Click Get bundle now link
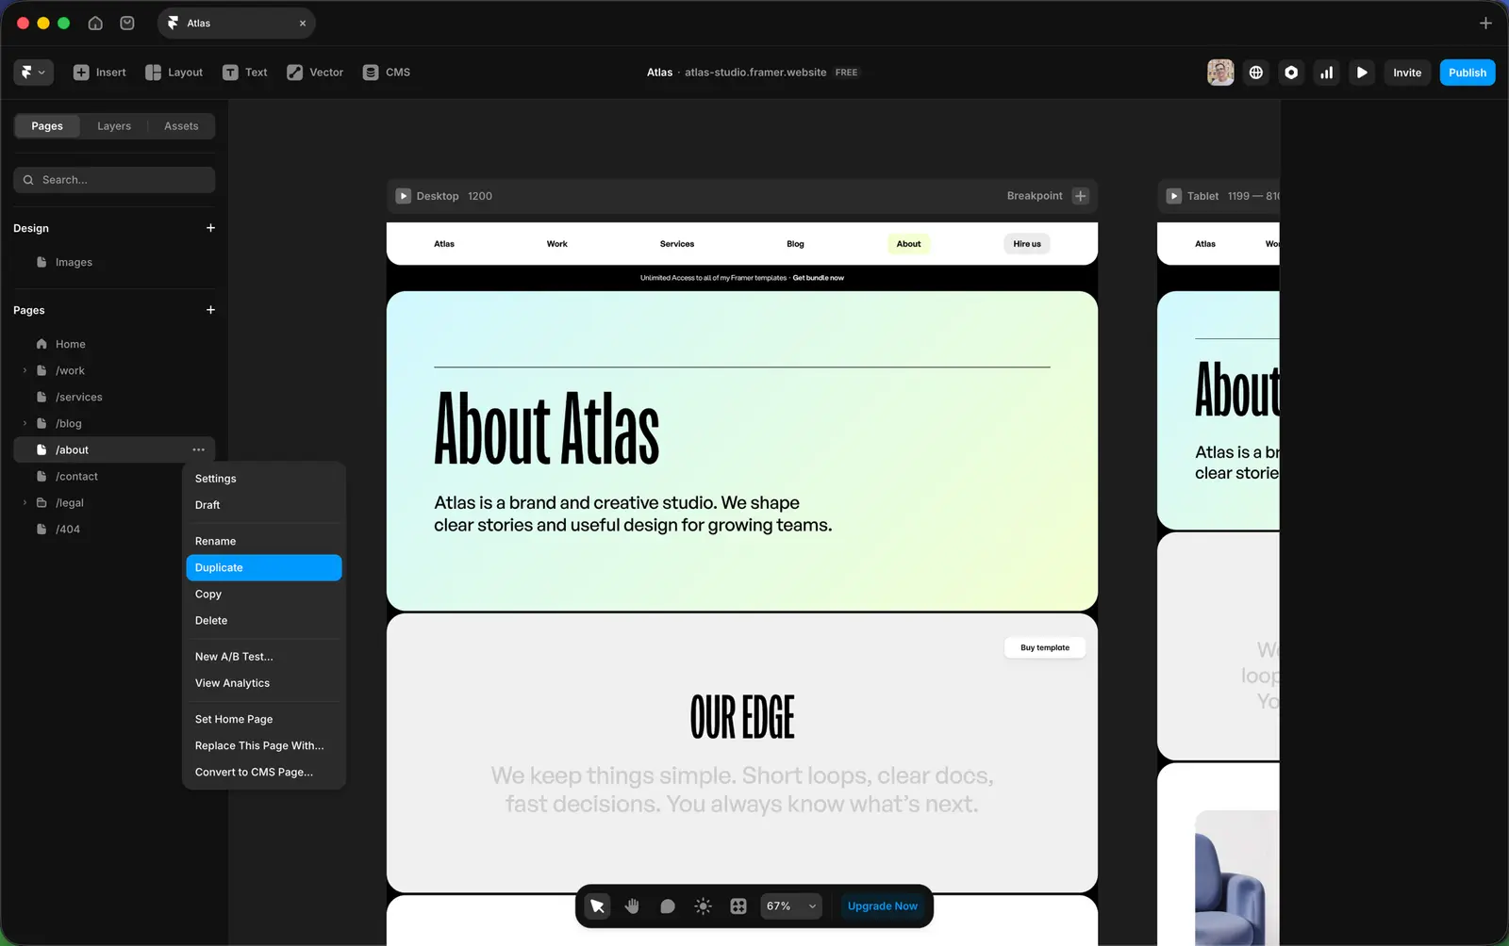Screen dimensions: 1509x946 (x=818, y=278)
